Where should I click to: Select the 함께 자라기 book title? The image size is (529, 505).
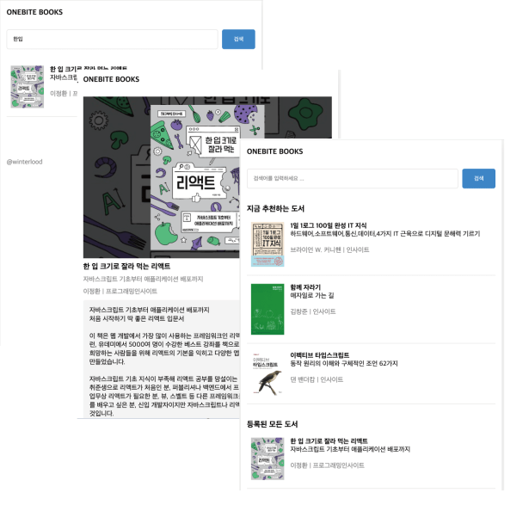point(305,287)
